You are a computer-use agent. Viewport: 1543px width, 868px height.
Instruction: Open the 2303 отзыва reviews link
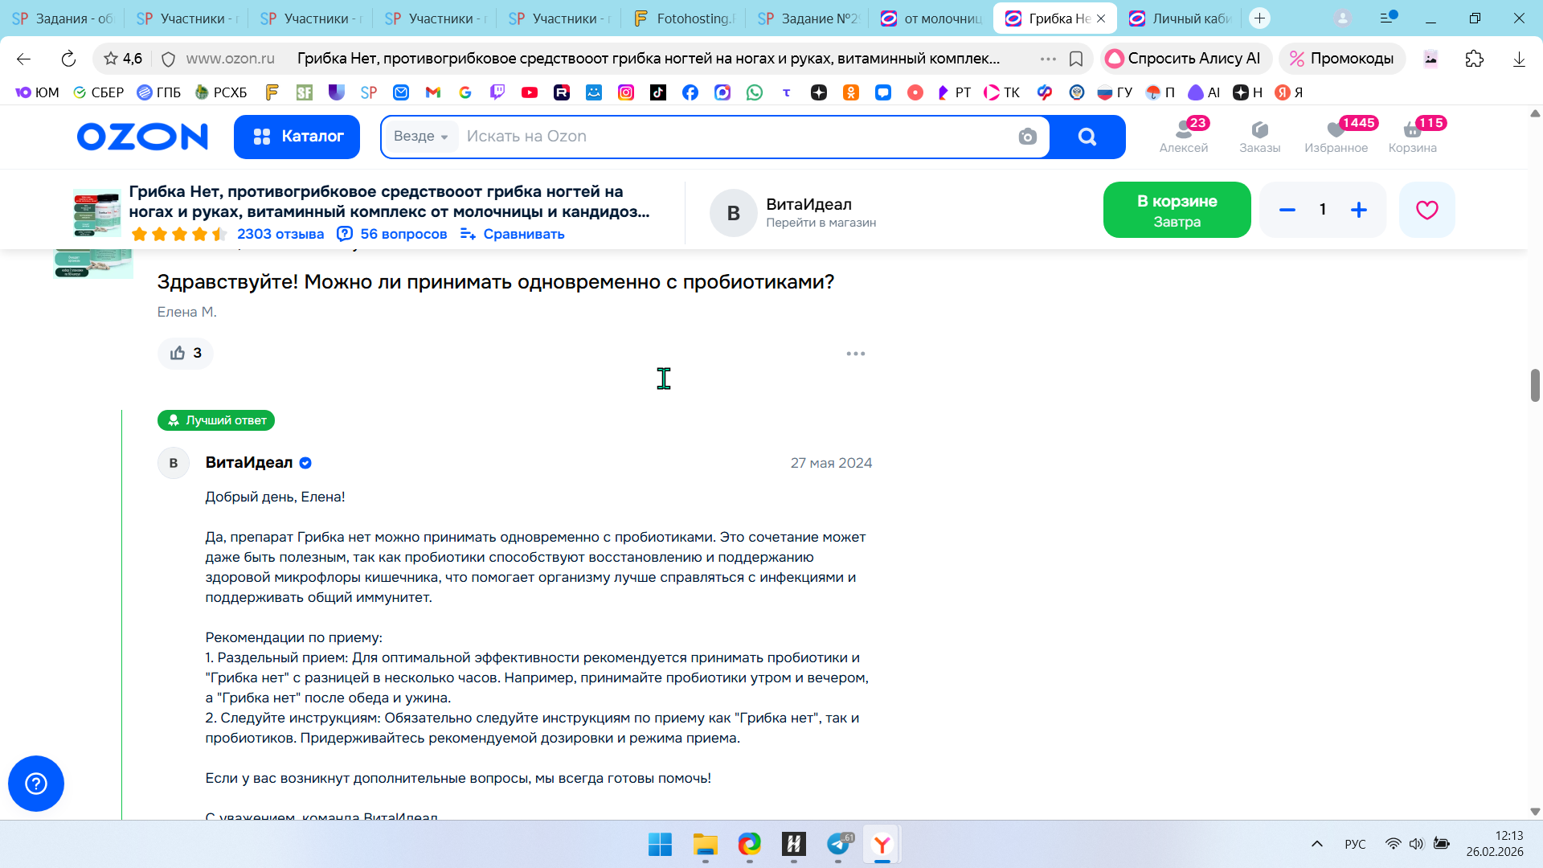click(280, 234)
